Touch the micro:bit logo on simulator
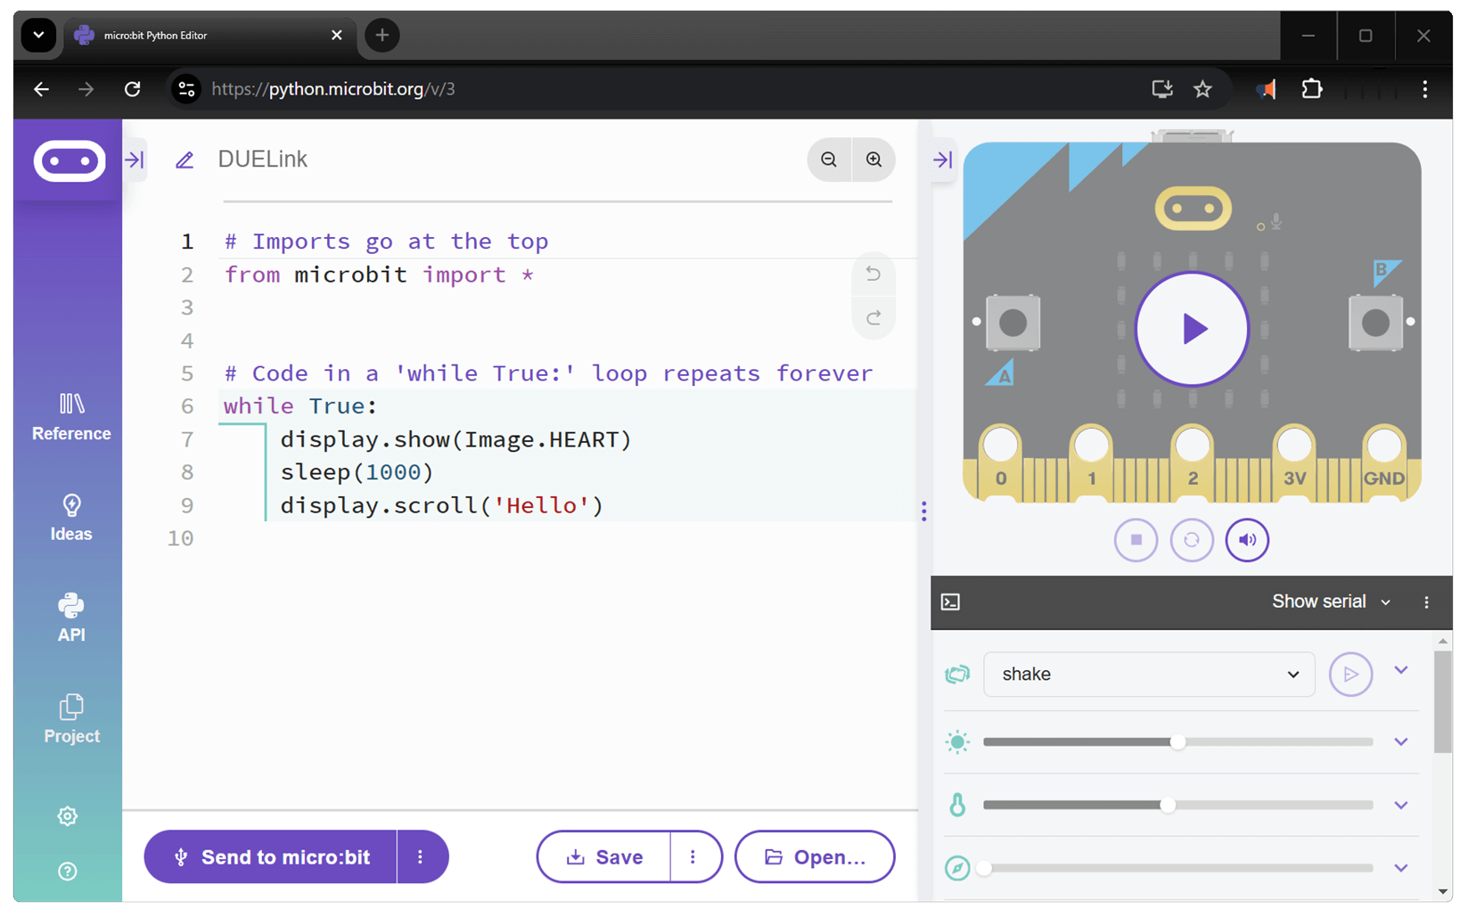This screenshot has height=917, width=1468. pos(1193,209)
